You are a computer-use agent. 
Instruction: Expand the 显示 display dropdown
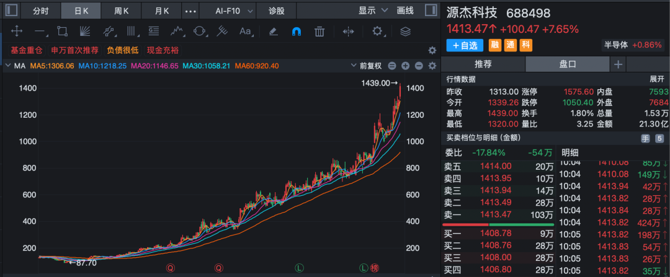pos(373,11)
